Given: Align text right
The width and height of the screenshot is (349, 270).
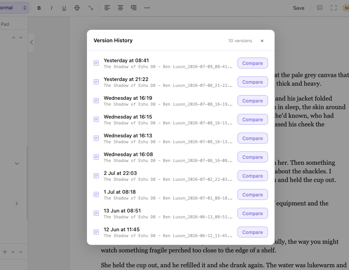Looking at the screenshot, I should pyautogui.click(x=133, y=8).
